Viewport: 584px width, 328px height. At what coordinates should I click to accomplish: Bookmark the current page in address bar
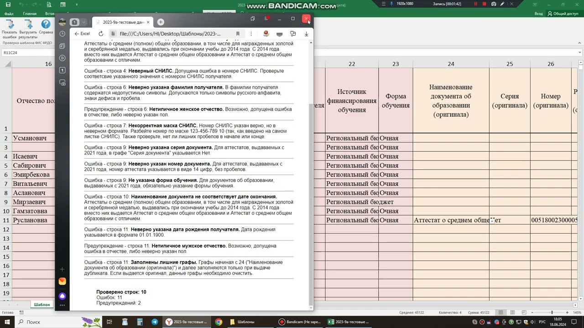238,34
